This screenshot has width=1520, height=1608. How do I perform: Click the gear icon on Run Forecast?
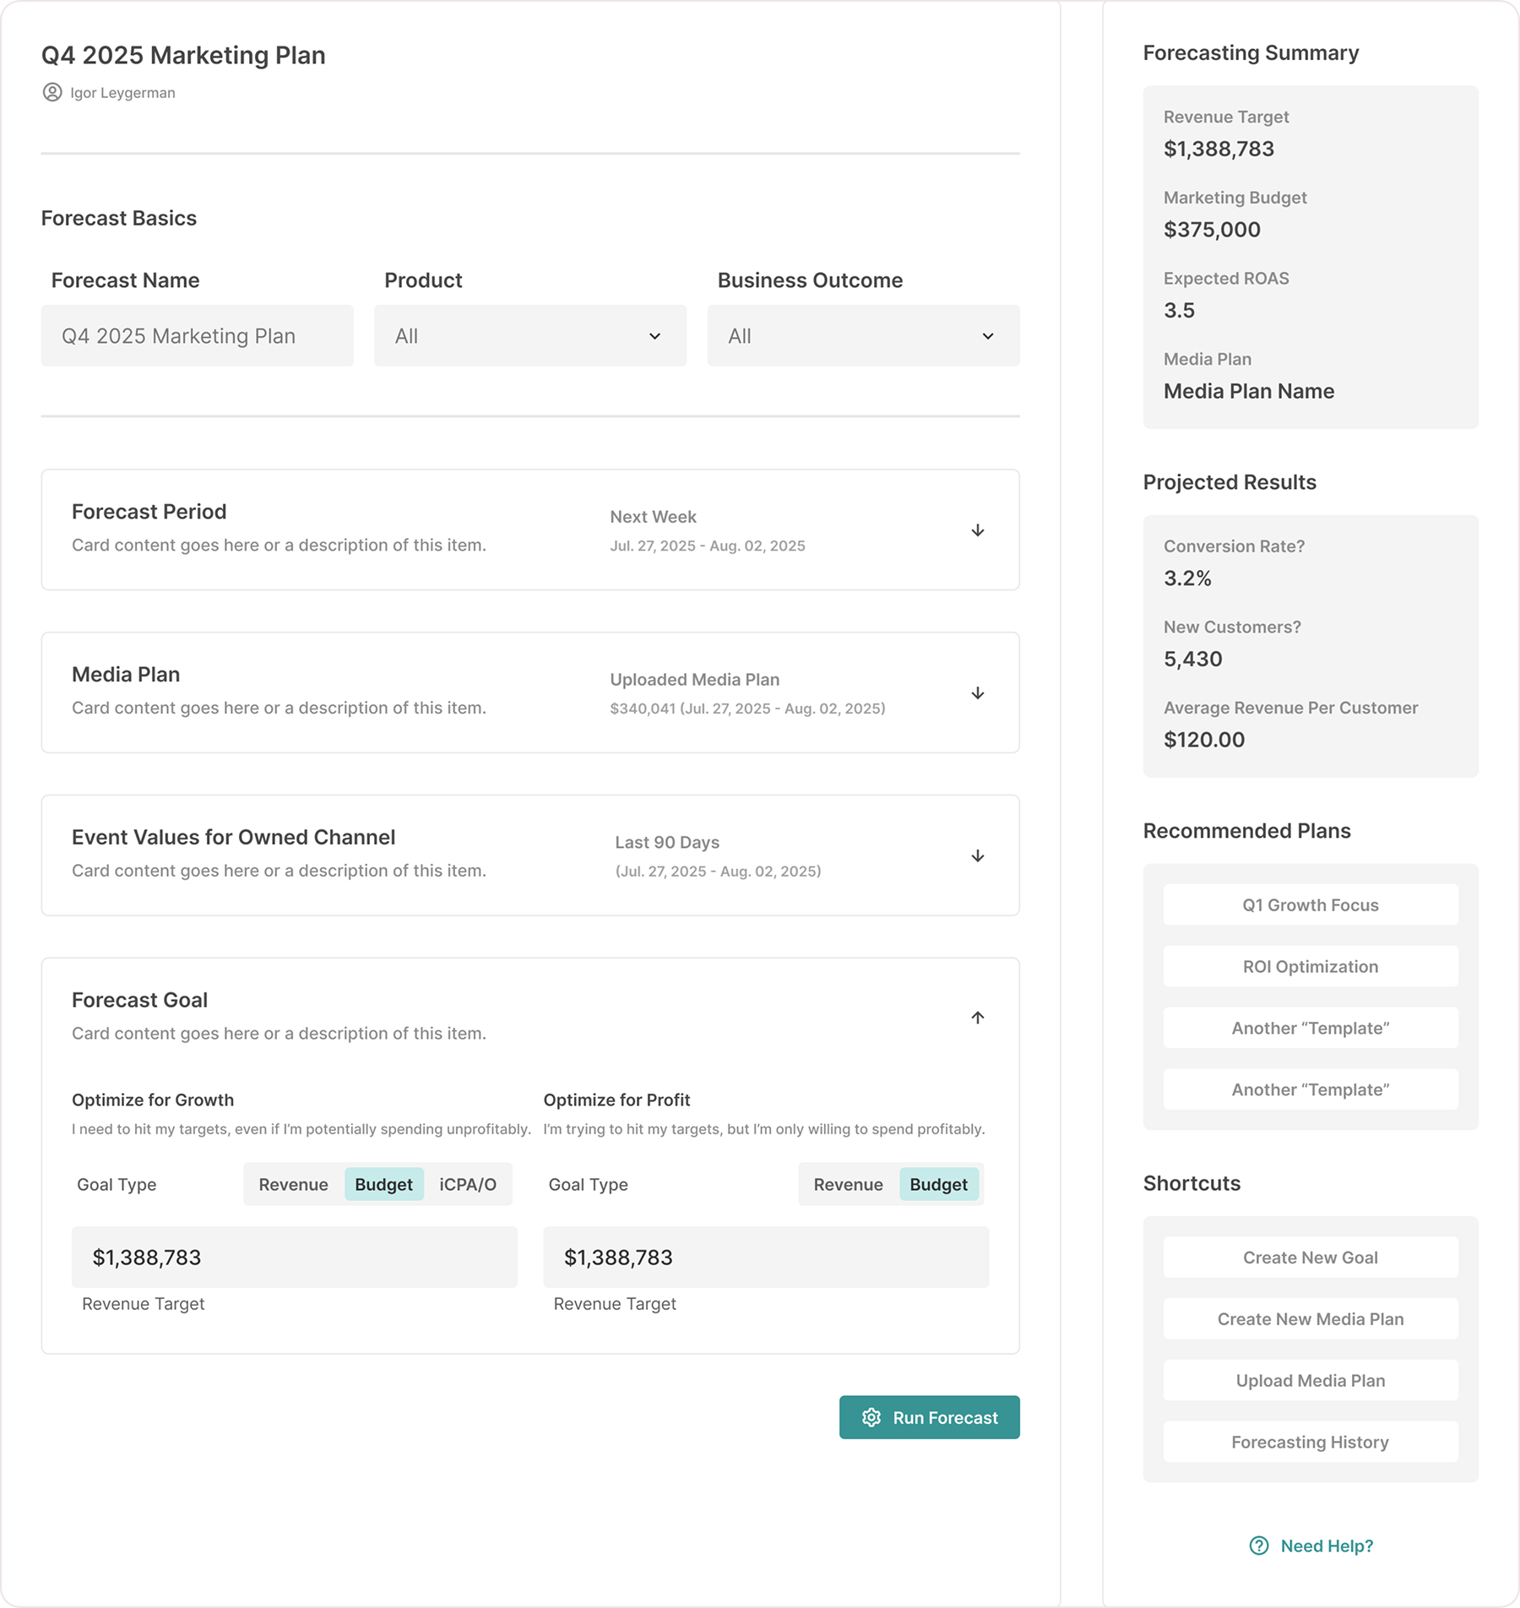click(871, 1417)
